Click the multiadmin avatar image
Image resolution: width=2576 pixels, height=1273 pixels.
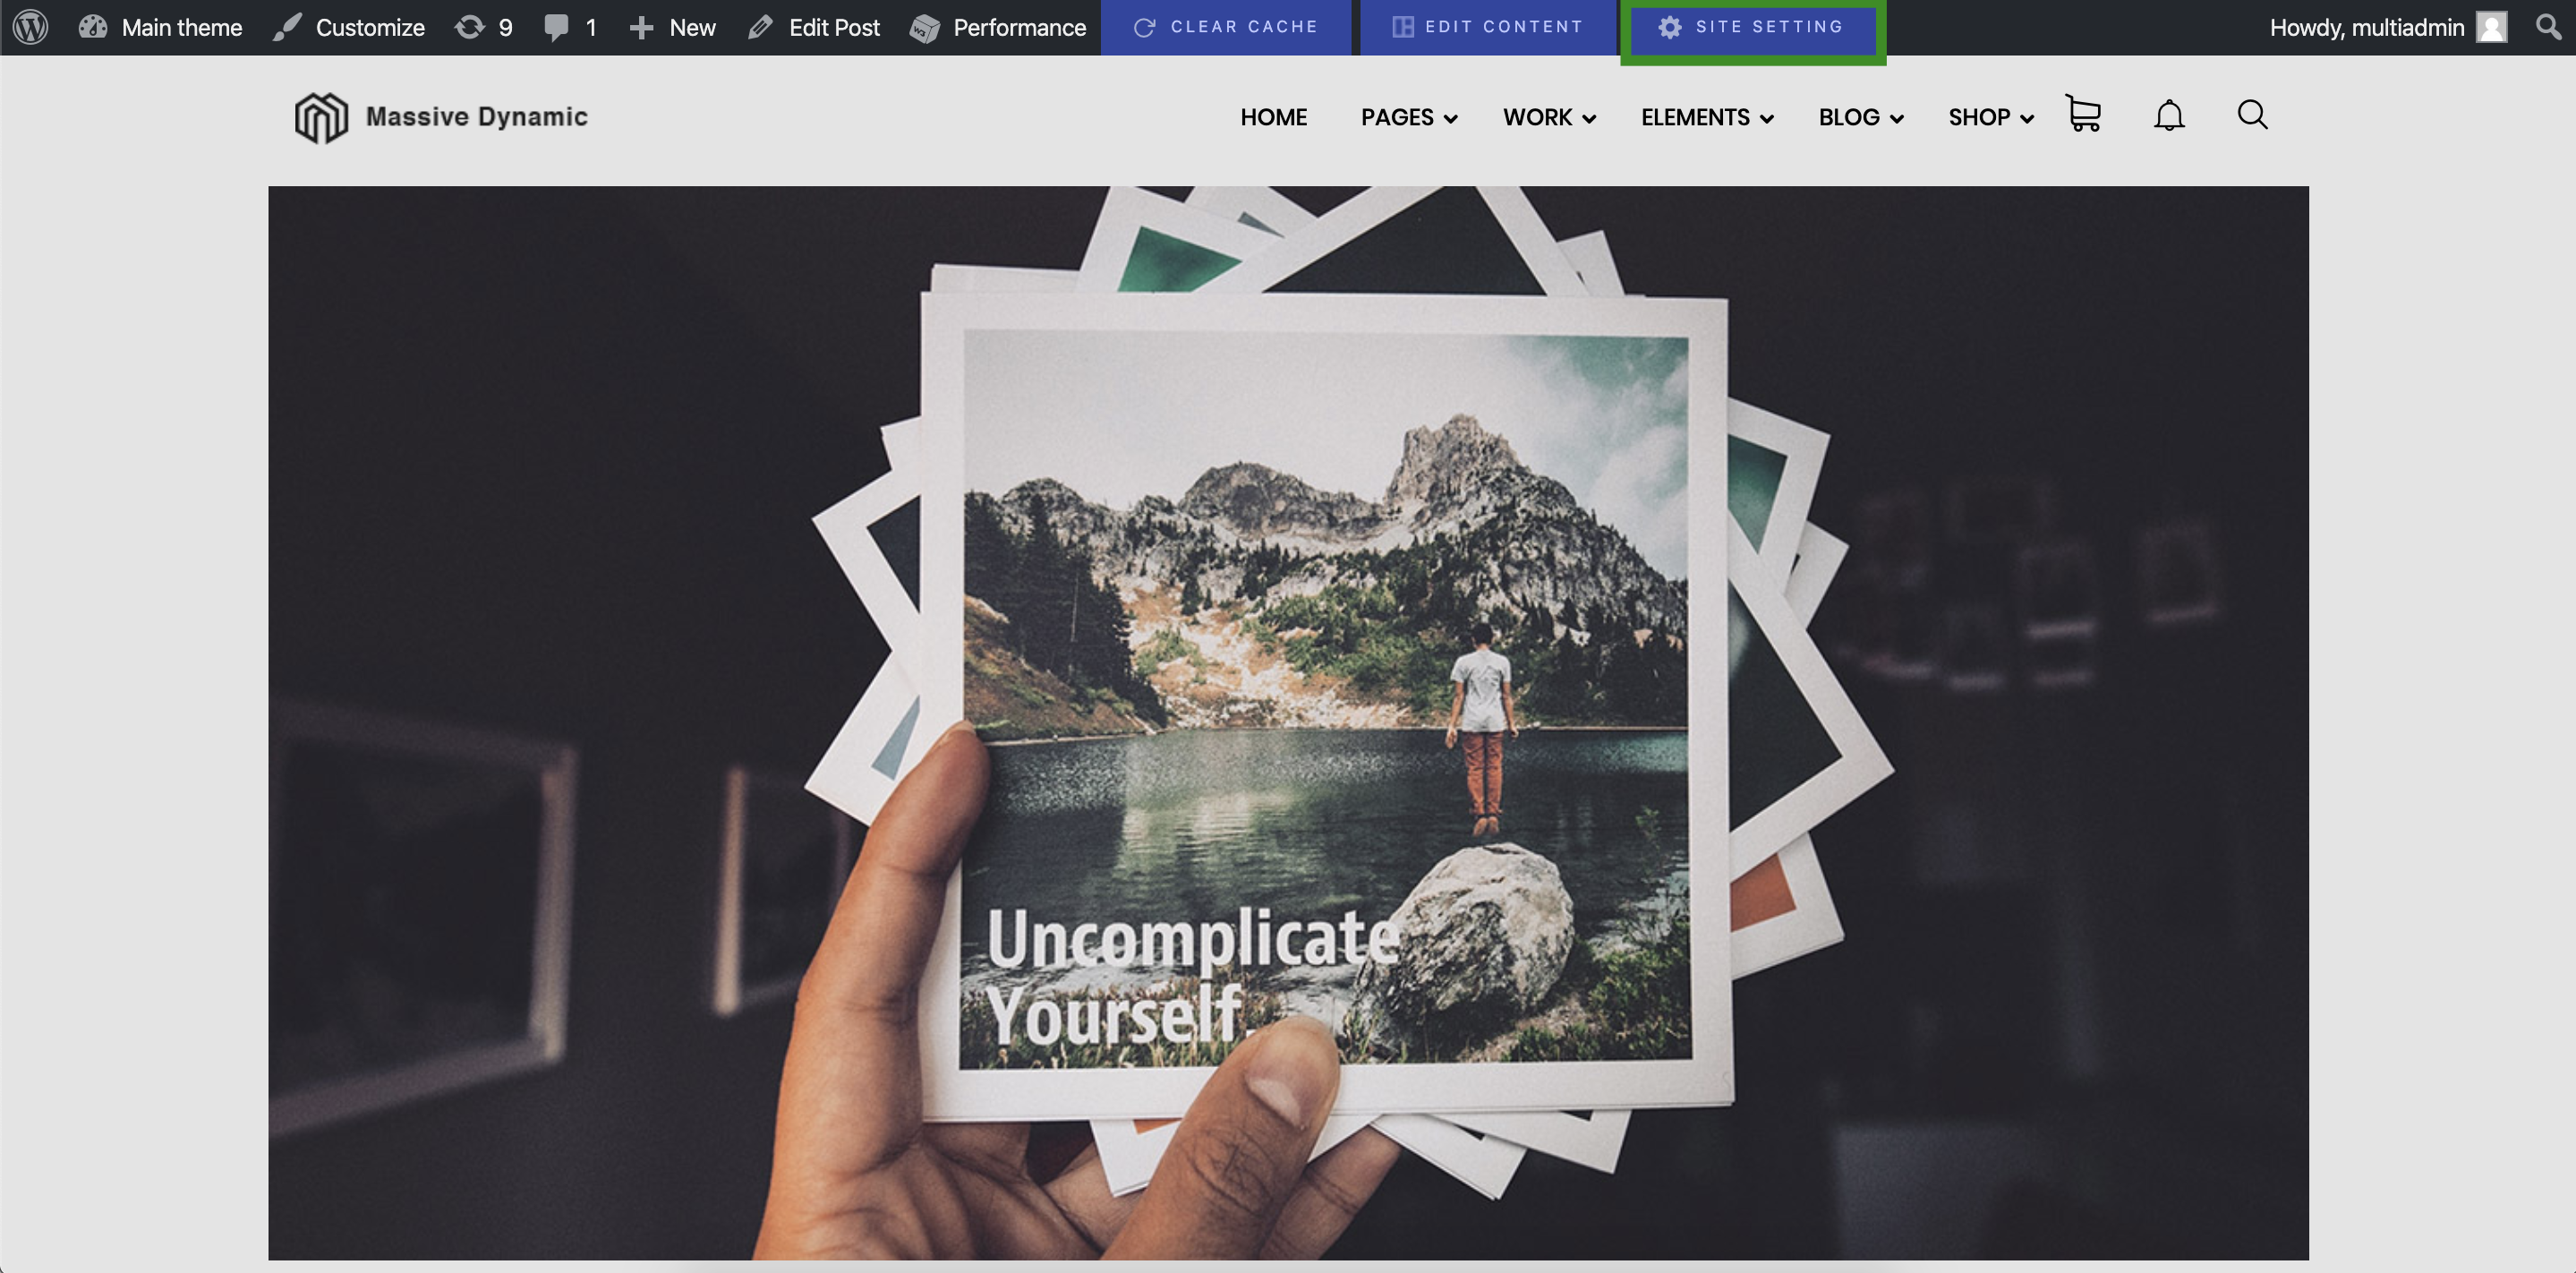tap(2490, 27)
